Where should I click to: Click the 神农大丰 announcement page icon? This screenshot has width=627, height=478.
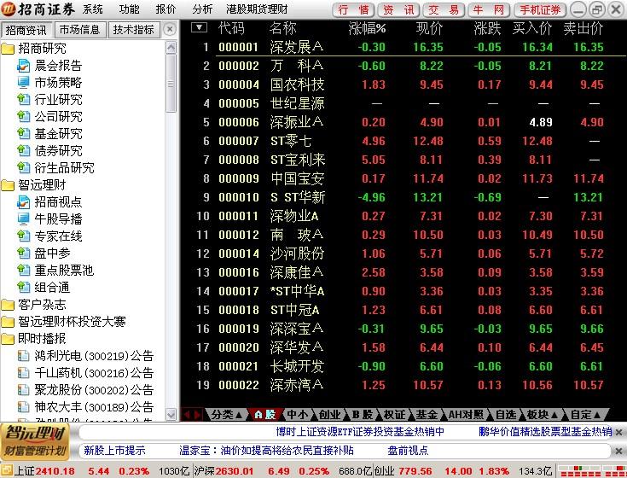pos(24,407)
